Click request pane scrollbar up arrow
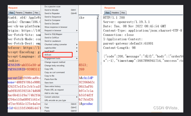 coord(98,17)
